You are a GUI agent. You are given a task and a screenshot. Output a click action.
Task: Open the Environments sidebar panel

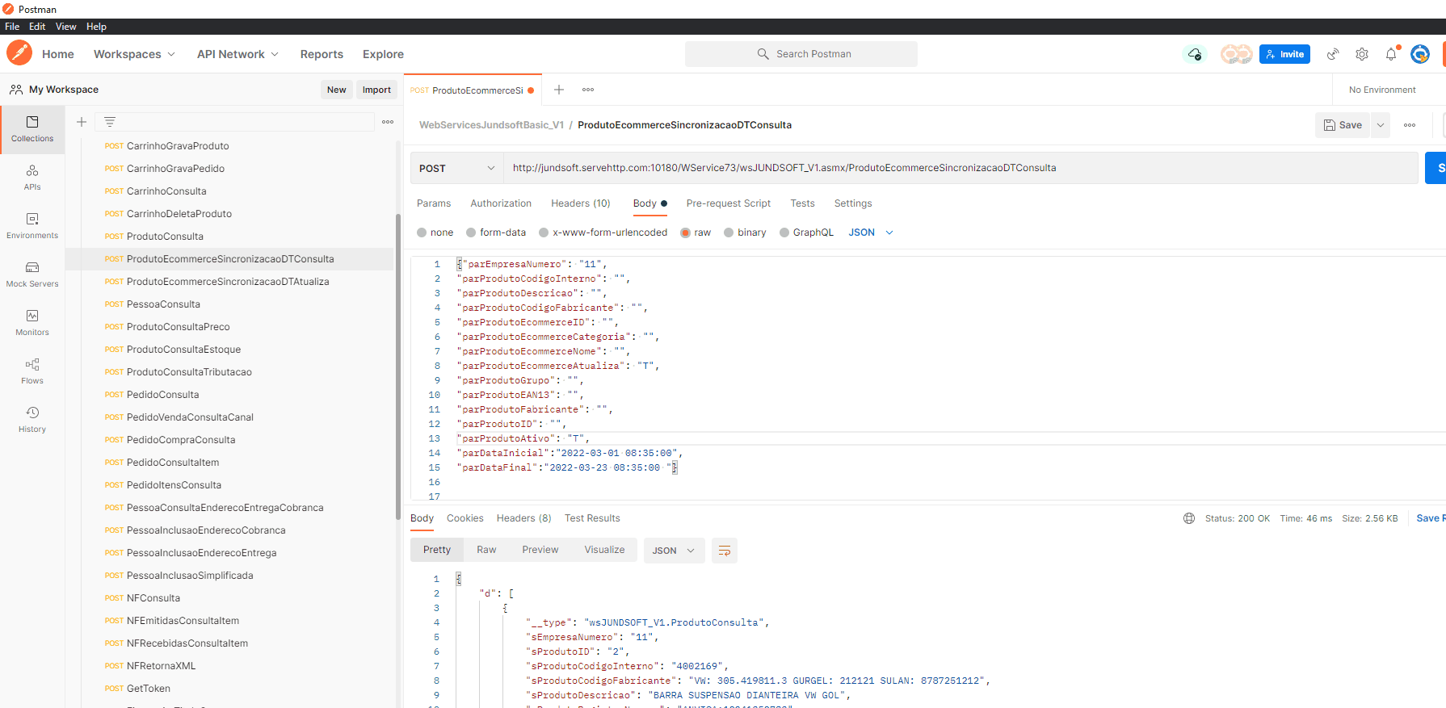click(32, 226)
